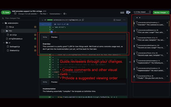
Task: Grab the reorder handle of stringTemplate.js: 24 entry
Action: click(x=134, y=69)
